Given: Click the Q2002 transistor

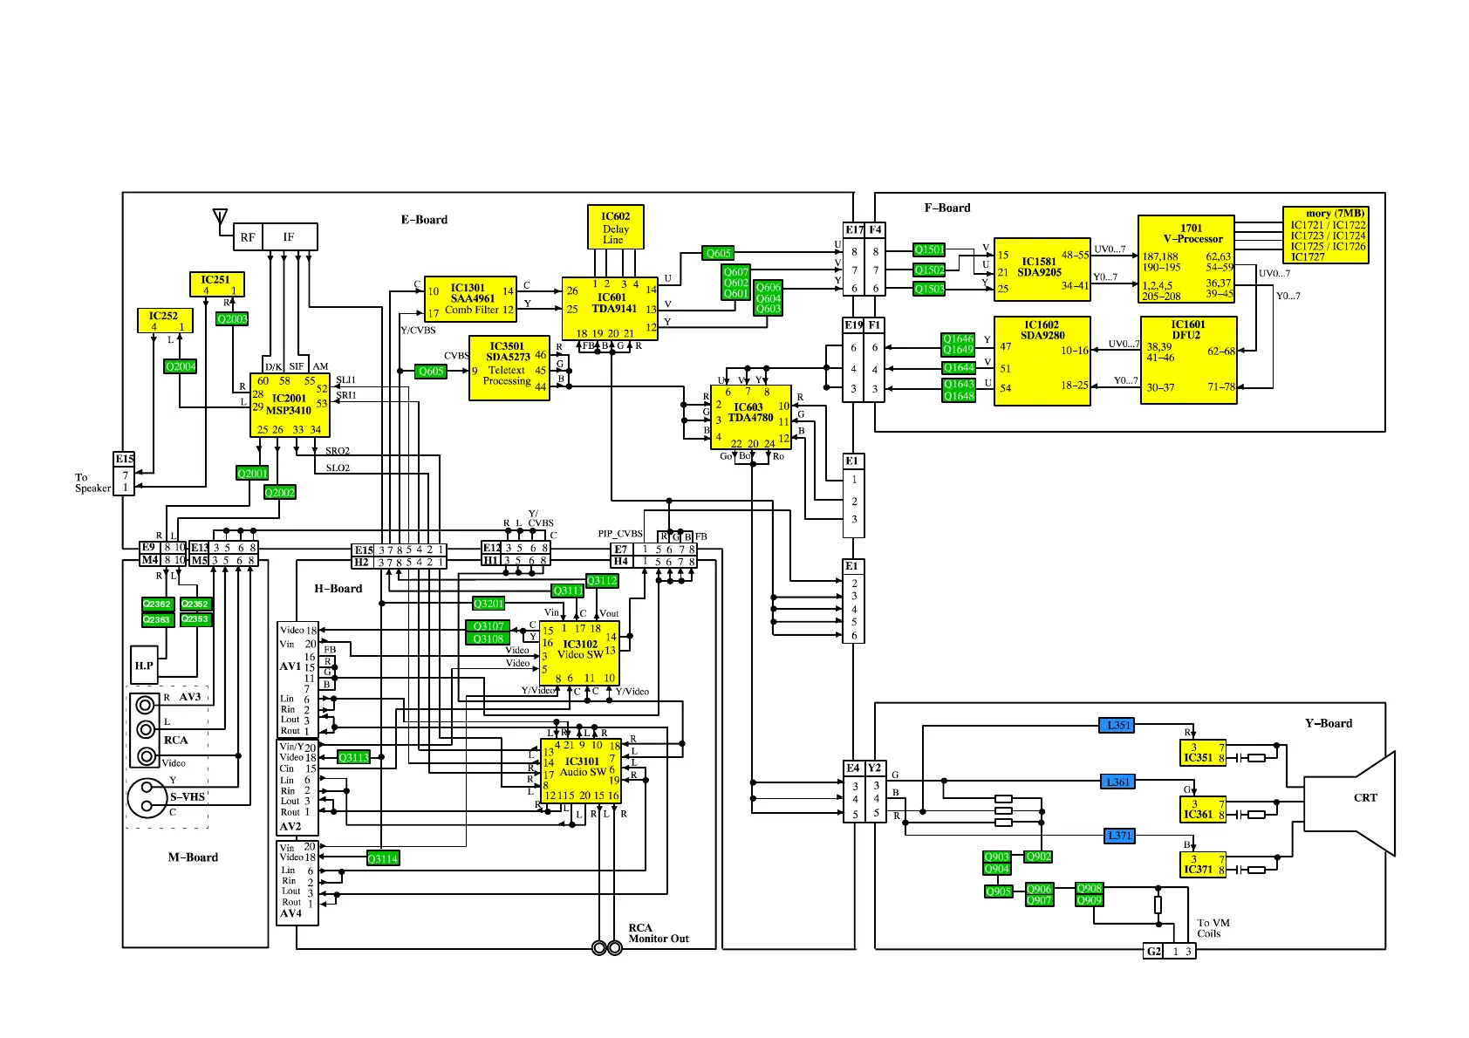Looking at the screenshot, I should (280, 493).
